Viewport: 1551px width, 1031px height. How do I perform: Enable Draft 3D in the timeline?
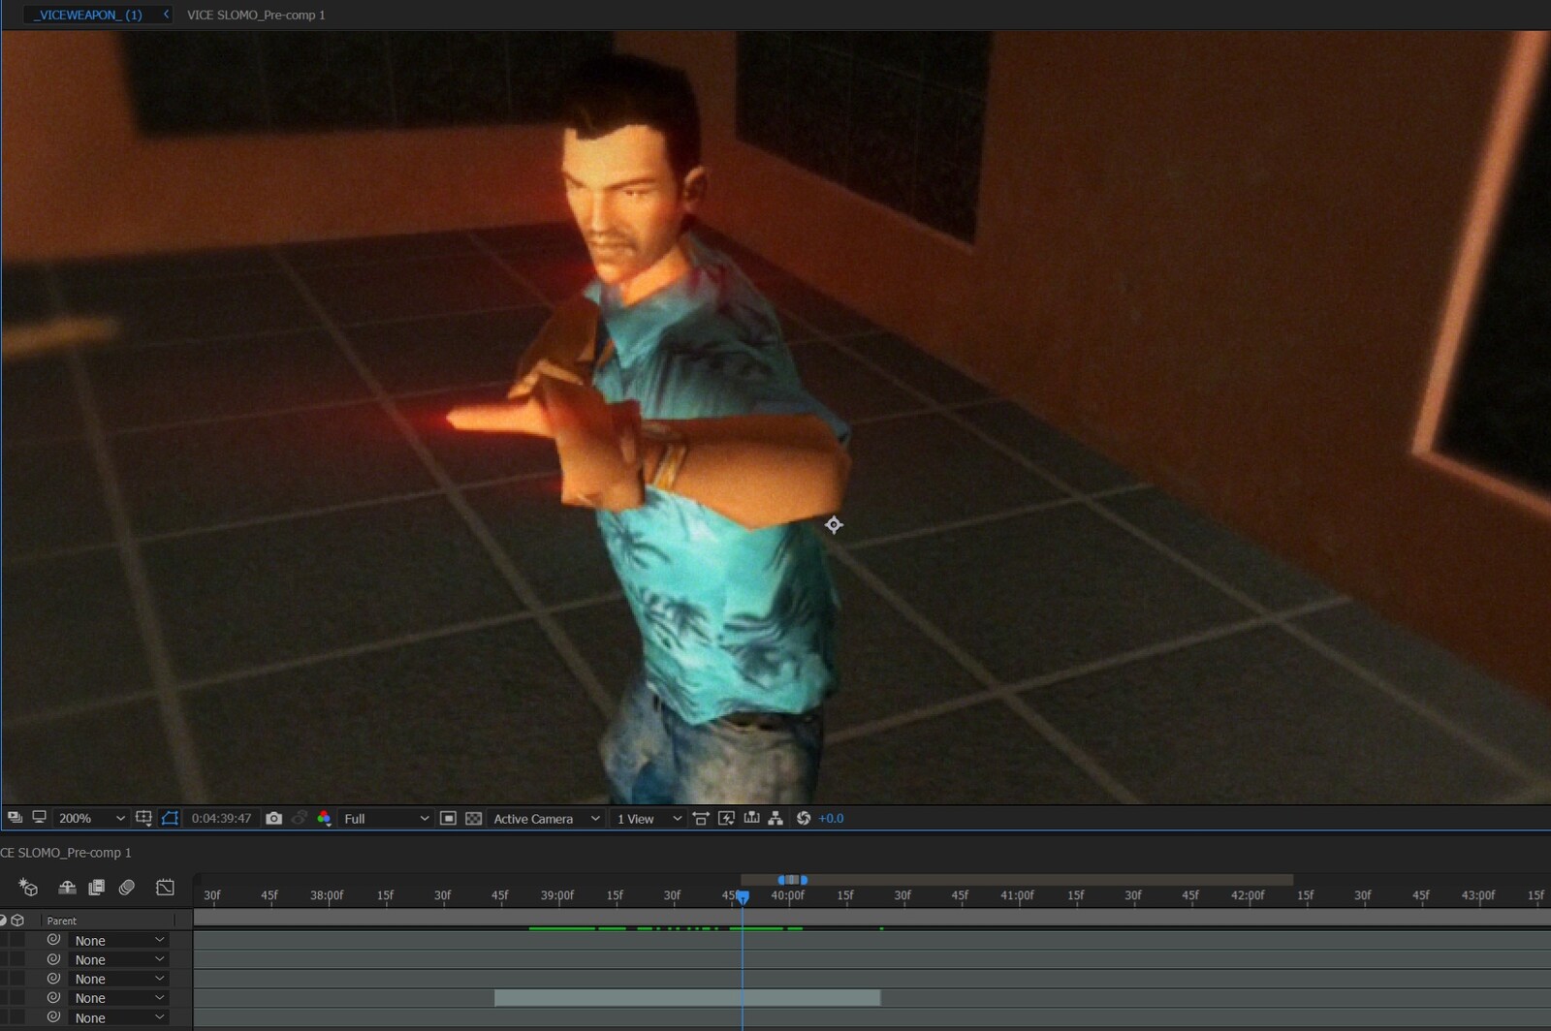(x=28, y=887)
